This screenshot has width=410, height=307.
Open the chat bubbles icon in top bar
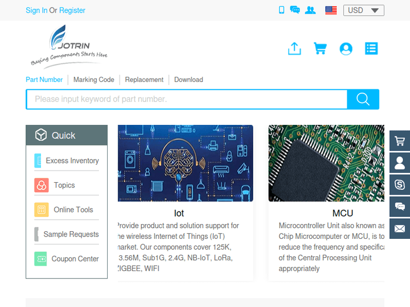coord(295,10)
